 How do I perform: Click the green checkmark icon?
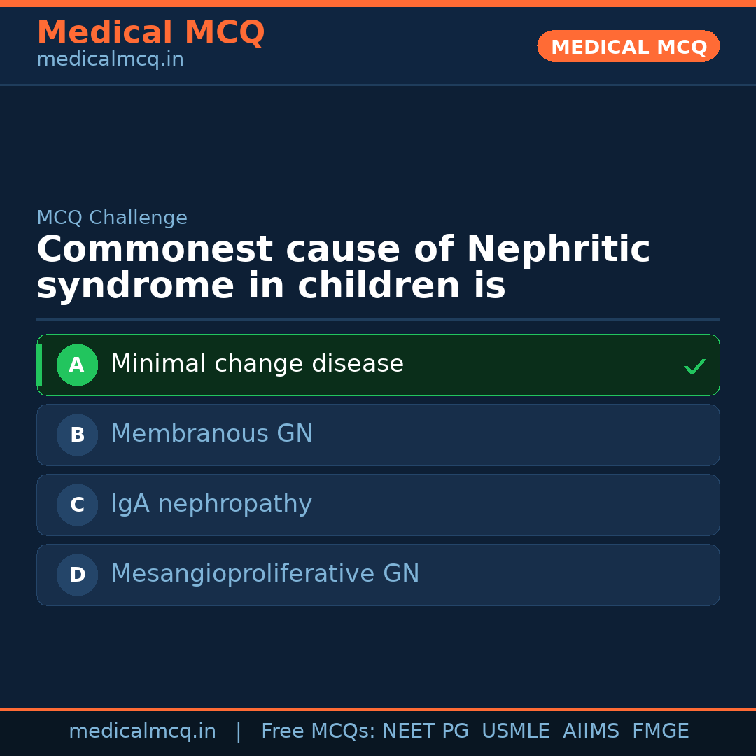(694, 366)
